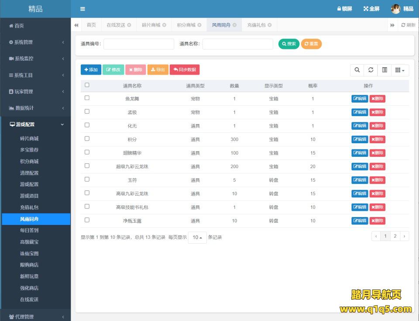Click the 道具名称 input field

point(237,44)
